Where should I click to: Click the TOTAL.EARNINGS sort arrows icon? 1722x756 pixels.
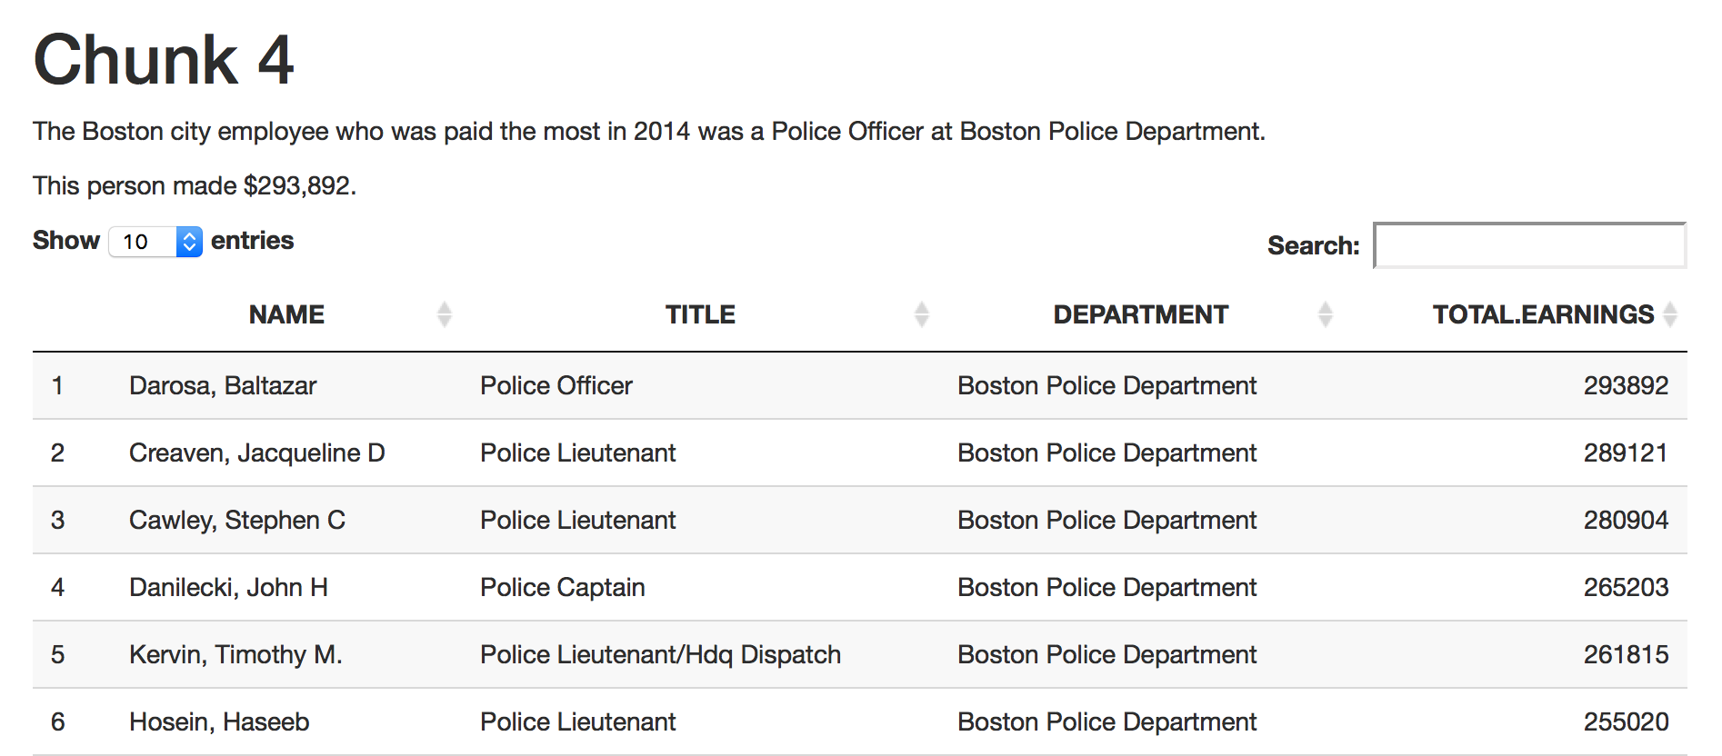click(1669, 314)
